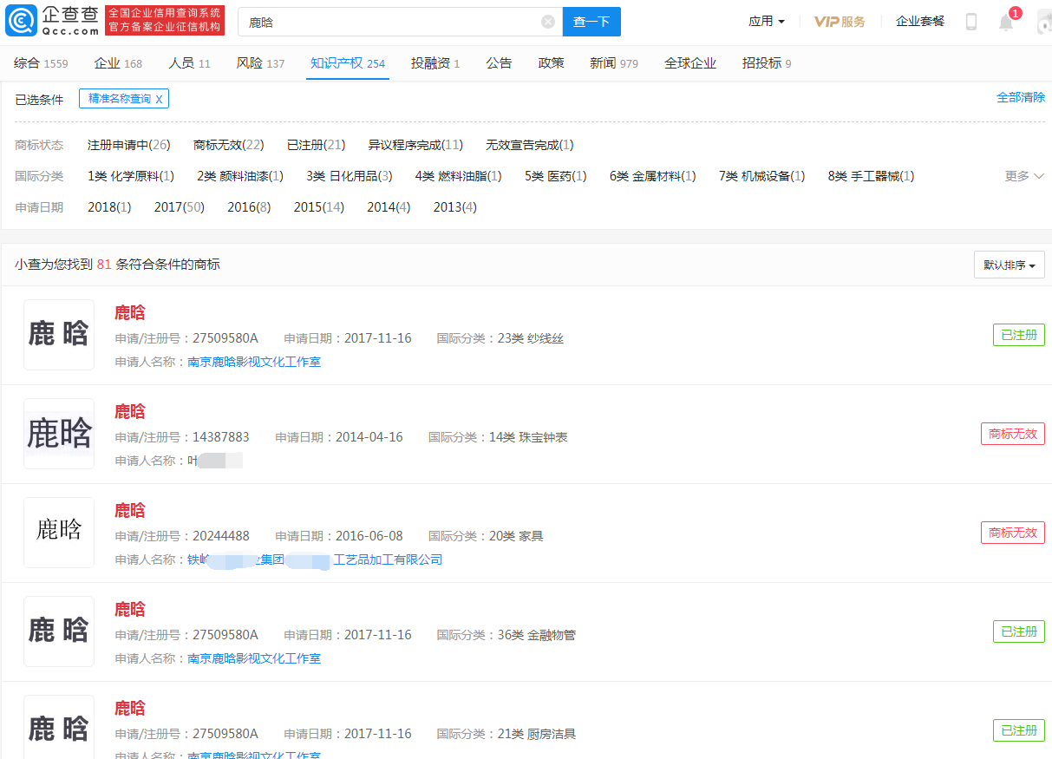The image size is (1052, 759).
Task: Open 南京鹿晗影视文化工作室 applicant link
Action: click(x=254, y=363)
